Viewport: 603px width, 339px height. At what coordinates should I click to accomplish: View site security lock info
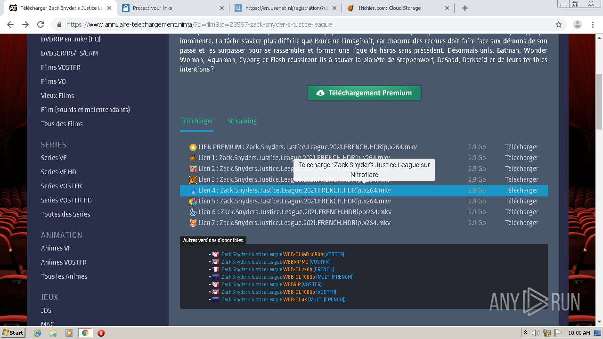point(59,24)
